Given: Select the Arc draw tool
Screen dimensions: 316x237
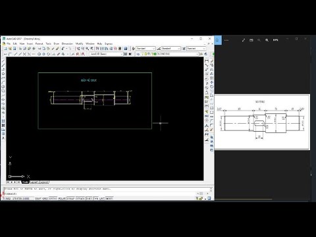Looking at the screenshot, I should pyautogui.click(x=3, y=82).
